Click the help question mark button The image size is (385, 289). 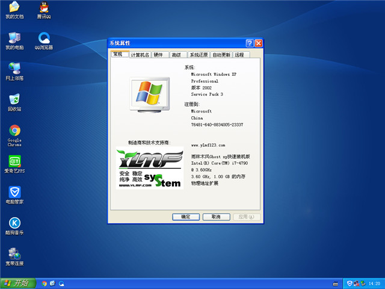pos(250,43)
